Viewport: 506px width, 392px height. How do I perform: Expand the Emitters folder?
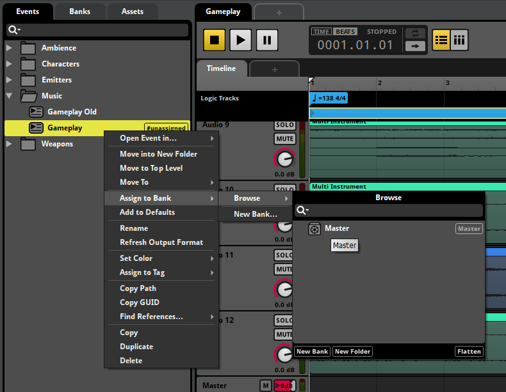coord(9,80)
